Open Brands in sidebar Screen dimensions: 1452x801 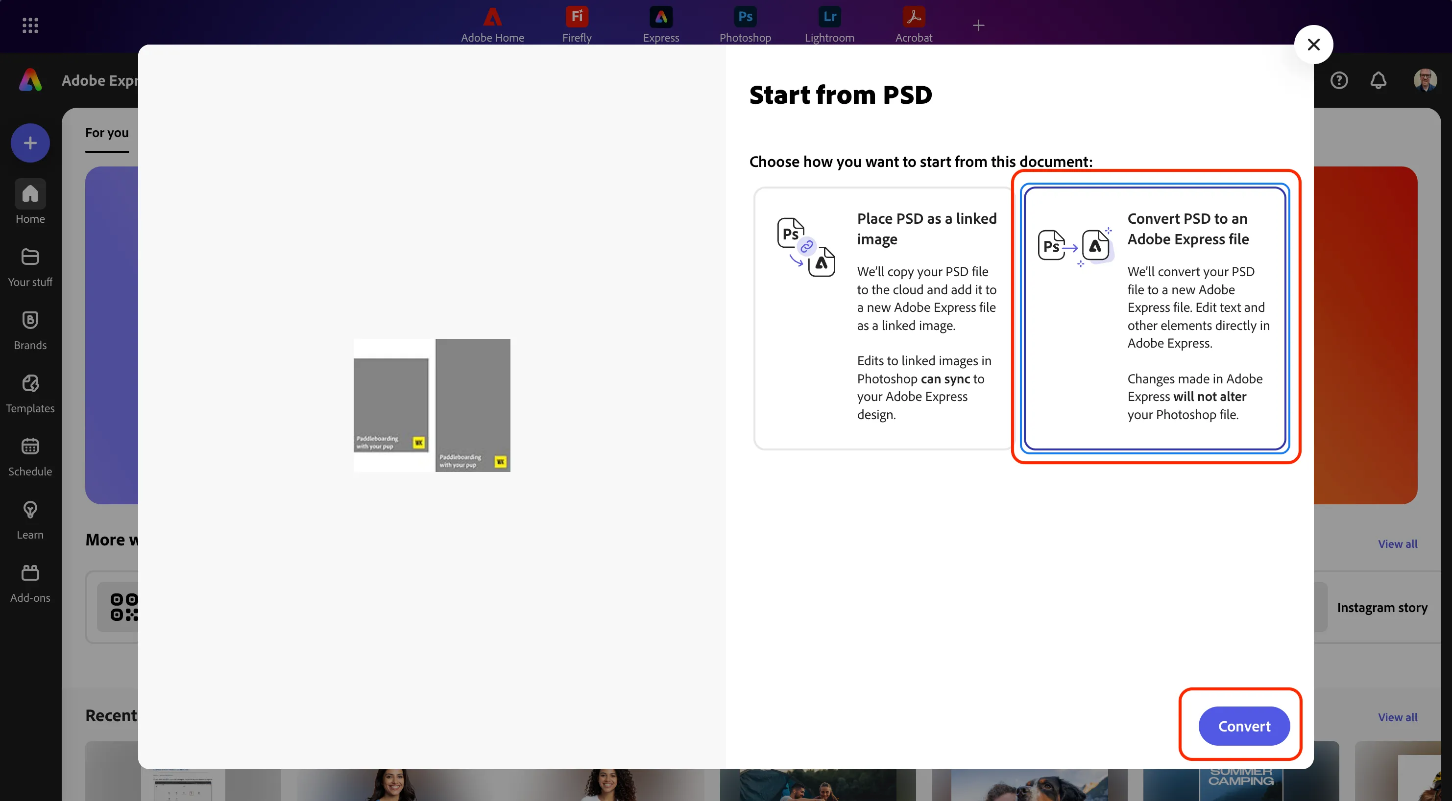30,330
